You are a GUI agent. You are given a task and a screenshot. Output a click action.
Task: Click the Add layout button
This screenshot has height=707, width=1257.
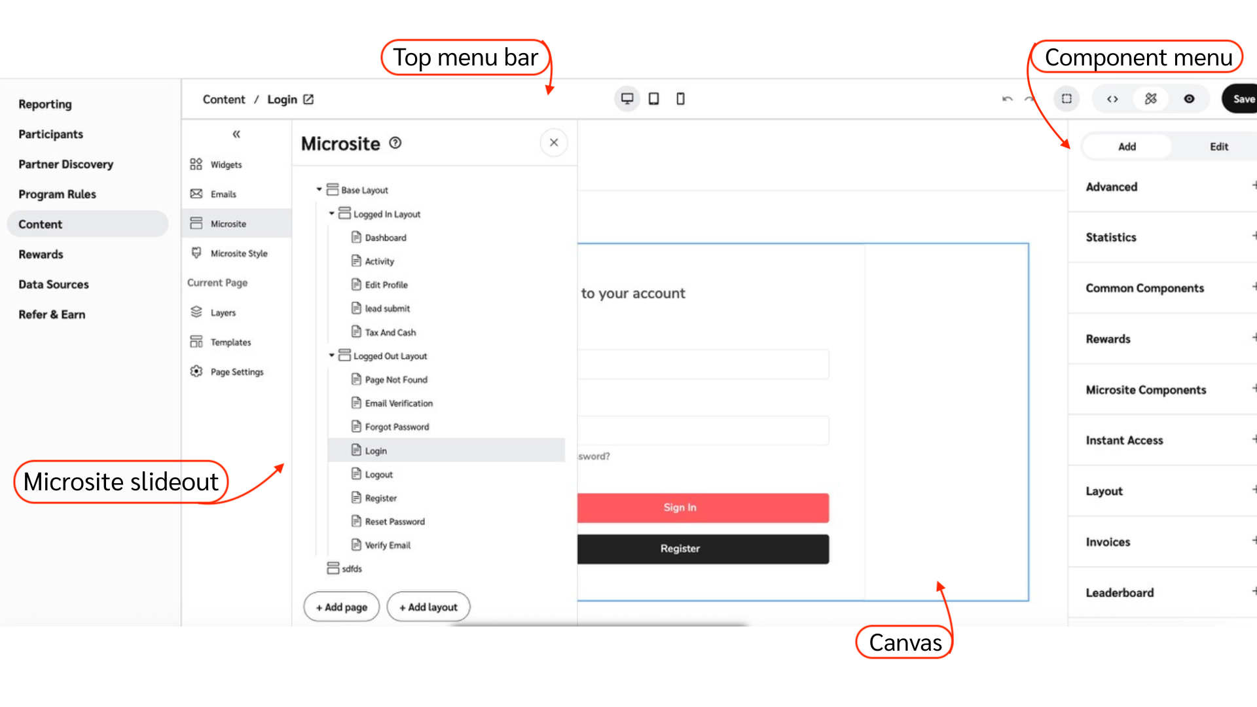[x=428, y=607]
